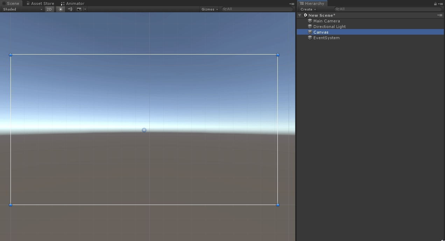Viewport: 445px width, 241px height.
Task: Select Main Camera in Hierarchy
Action: 370,21
